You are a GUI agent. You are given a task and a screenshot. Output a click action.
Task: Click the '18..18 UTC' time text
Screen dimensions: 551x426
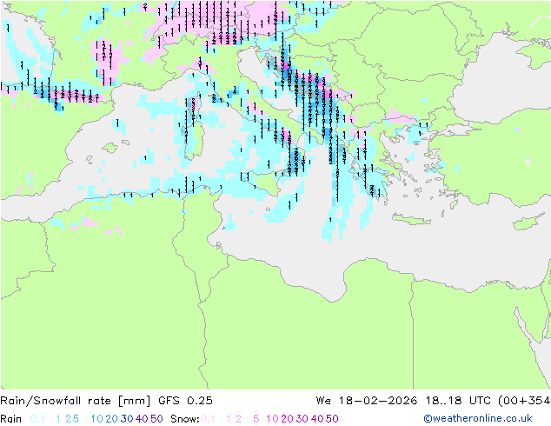(x=459, y=401)
